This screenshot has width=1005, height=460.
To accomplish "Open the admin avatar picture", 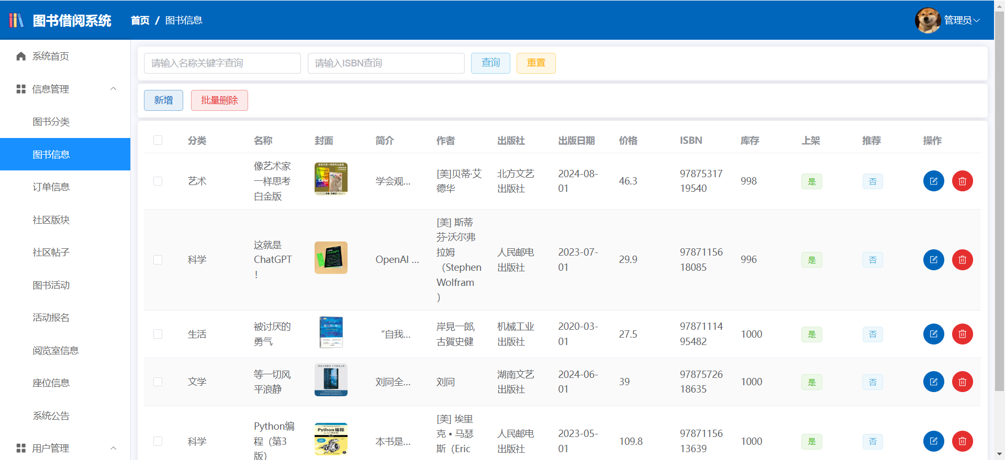I will point(928,20).
